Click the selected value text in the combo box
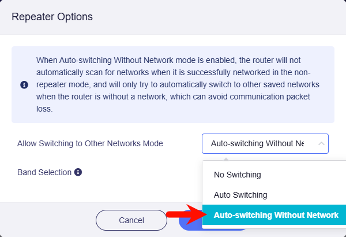This screenshot has width=346, height=237. coord(257,143)
